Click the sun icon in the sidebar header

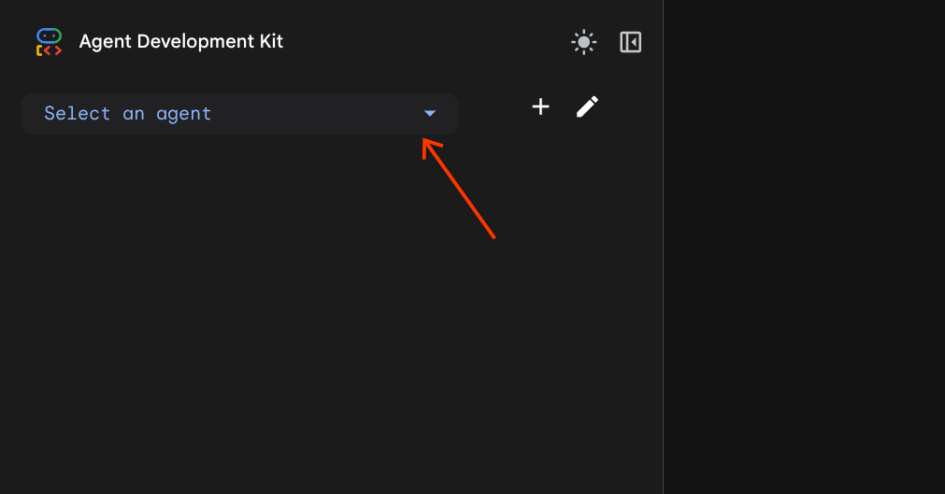[x=584, y=42]
